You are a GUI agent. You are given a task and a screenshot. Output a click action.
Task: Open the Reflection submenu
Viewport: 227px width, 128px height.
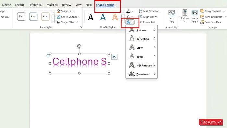click(142, 39)
